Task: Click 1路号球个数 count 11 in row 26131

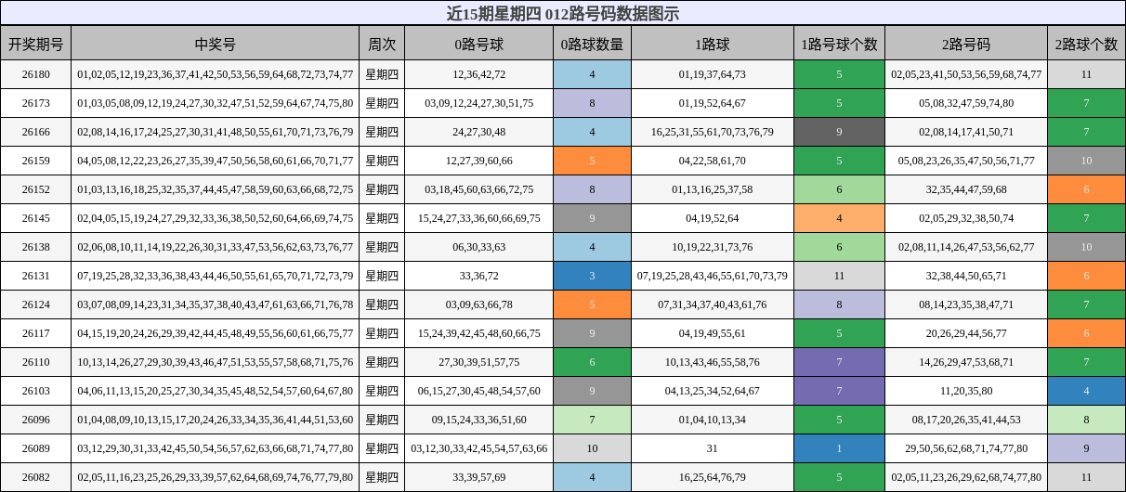Action: (x=839, y=276)
